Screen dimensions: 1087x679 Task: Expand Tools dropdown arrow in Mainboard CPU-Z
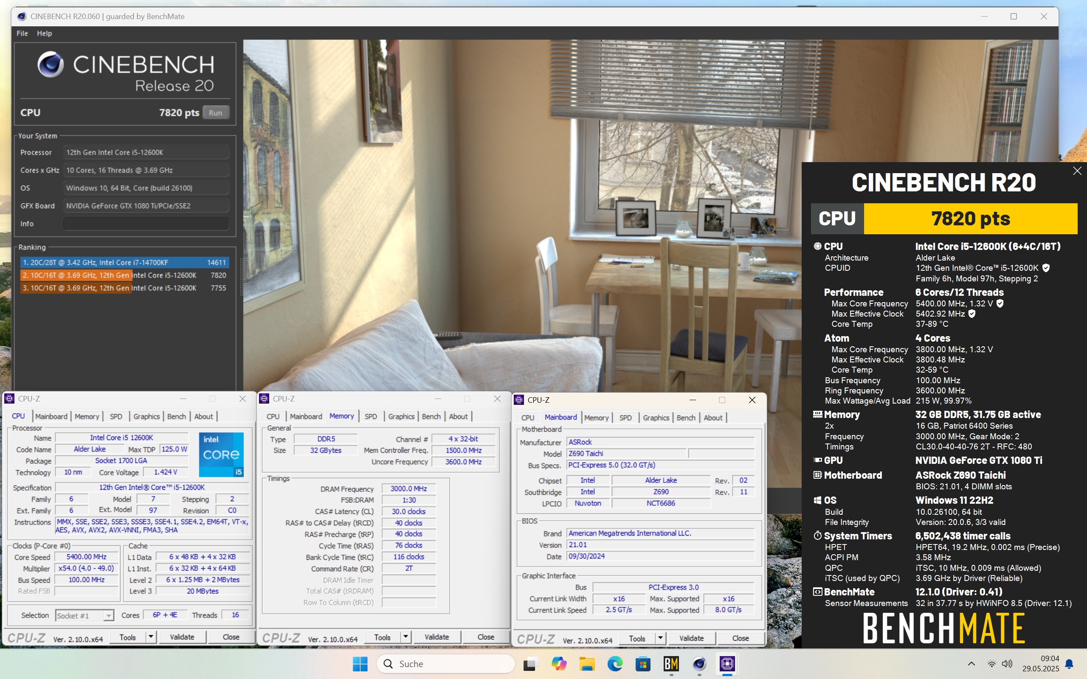(x=660, y=638)
